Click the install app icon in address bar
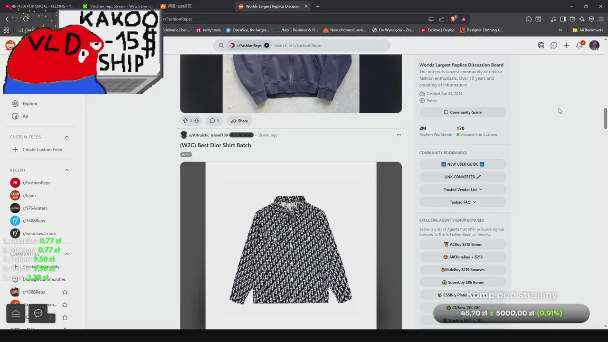The image size is (608, 342). click(431, 19)
